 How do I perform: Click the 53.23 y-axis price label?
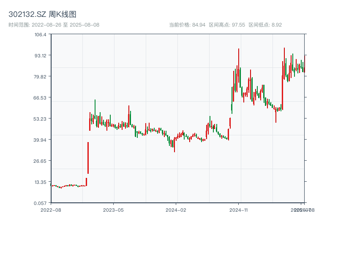coord(40,119)
